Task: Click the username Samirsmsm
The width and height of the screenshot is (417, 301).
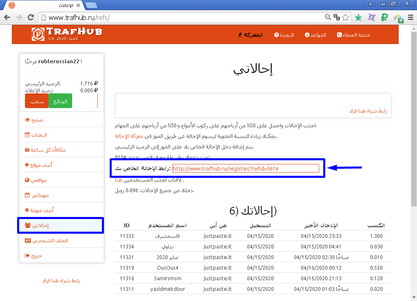Action: click(x=168, y=279)
